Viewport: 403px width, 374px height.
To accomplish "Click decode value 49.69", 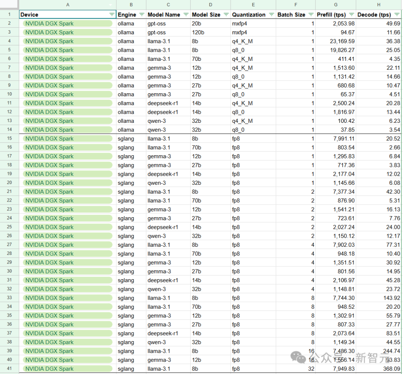I will point(379,24).
